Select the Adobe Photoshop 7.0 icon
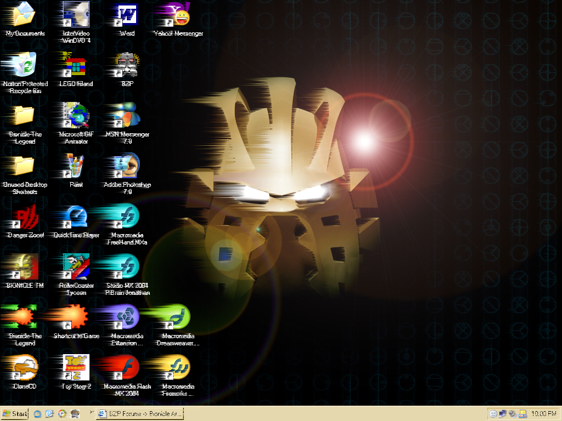Image resolution: width=562 pixels, height=421 pixels. tap(127, 167)
